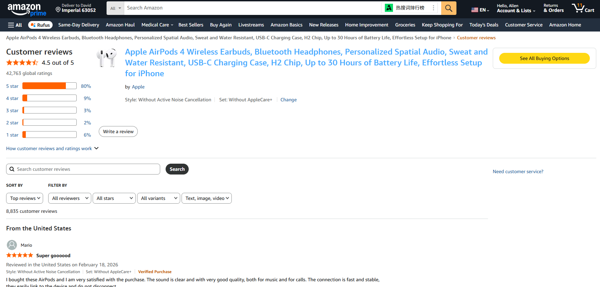Filter reviews by the 5 star bar
Screen dimensions: 600x287
49,86
